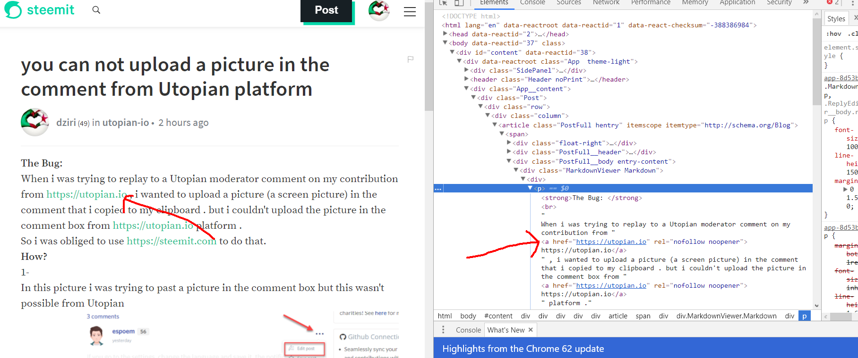Image resolution: width=858 pixels, height=358 pixels.
Task: Select What's New drawer tab
Action: (506, 330)
